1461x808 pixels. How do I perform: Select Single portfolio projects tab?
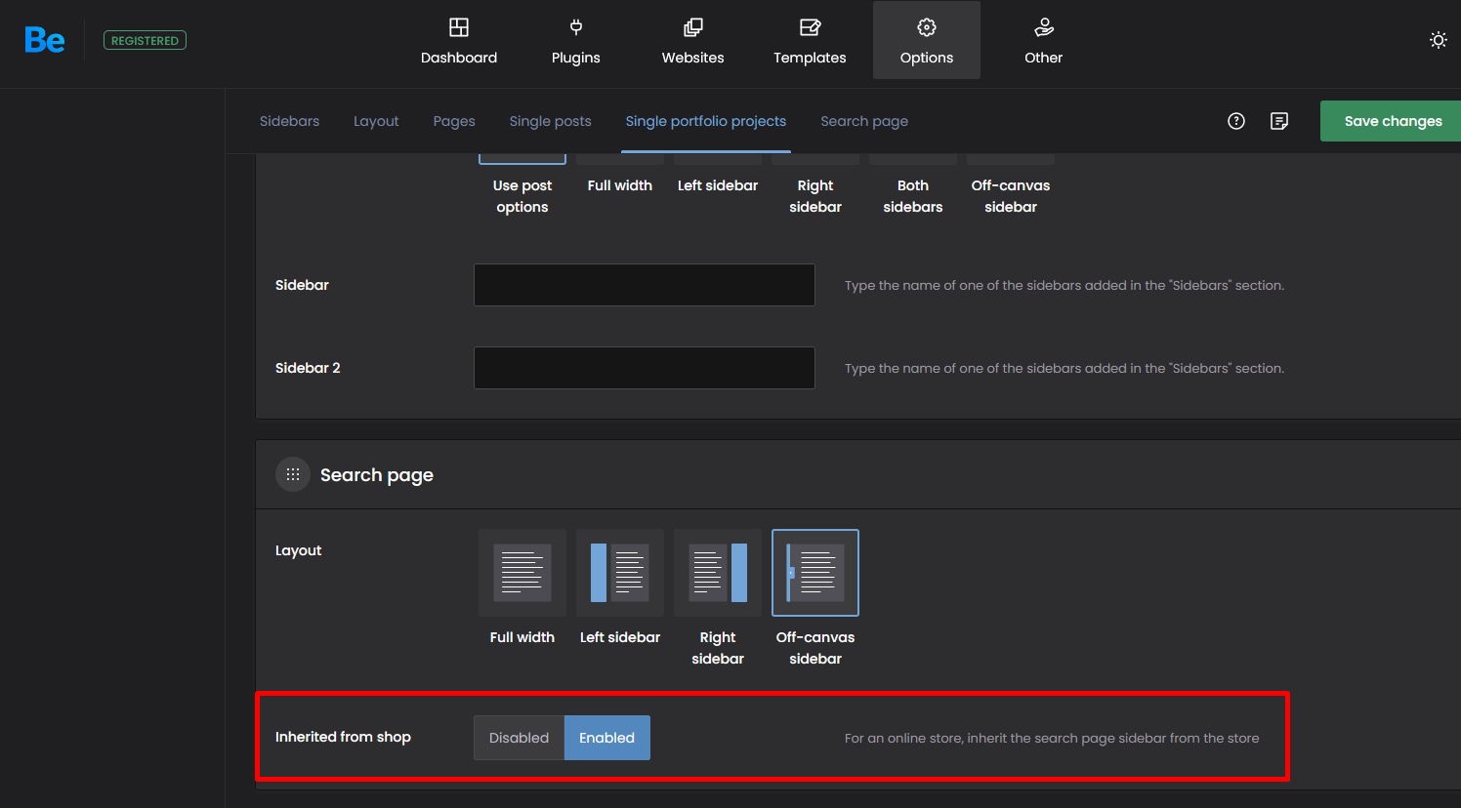706,121
